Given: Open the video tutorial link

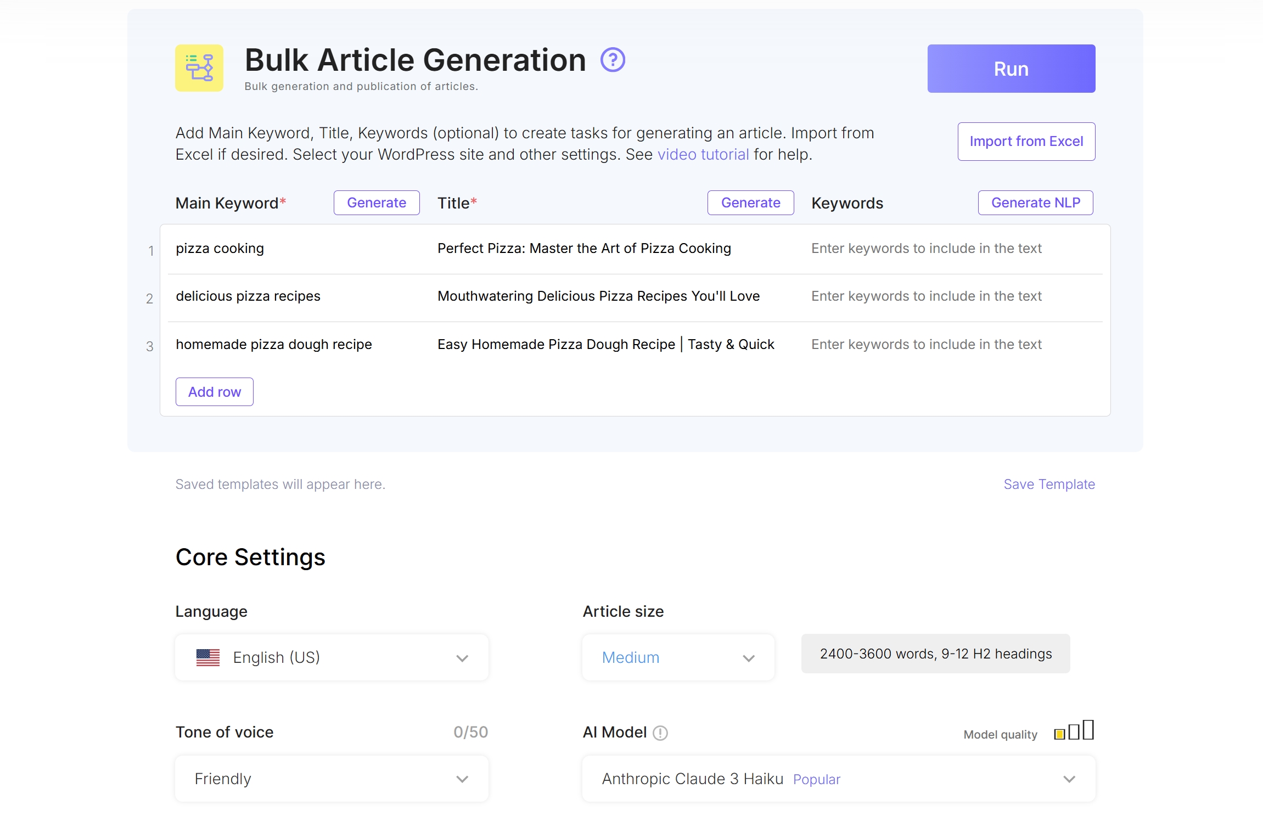Looking at the screenshot, I should click(x=703, y=154).
